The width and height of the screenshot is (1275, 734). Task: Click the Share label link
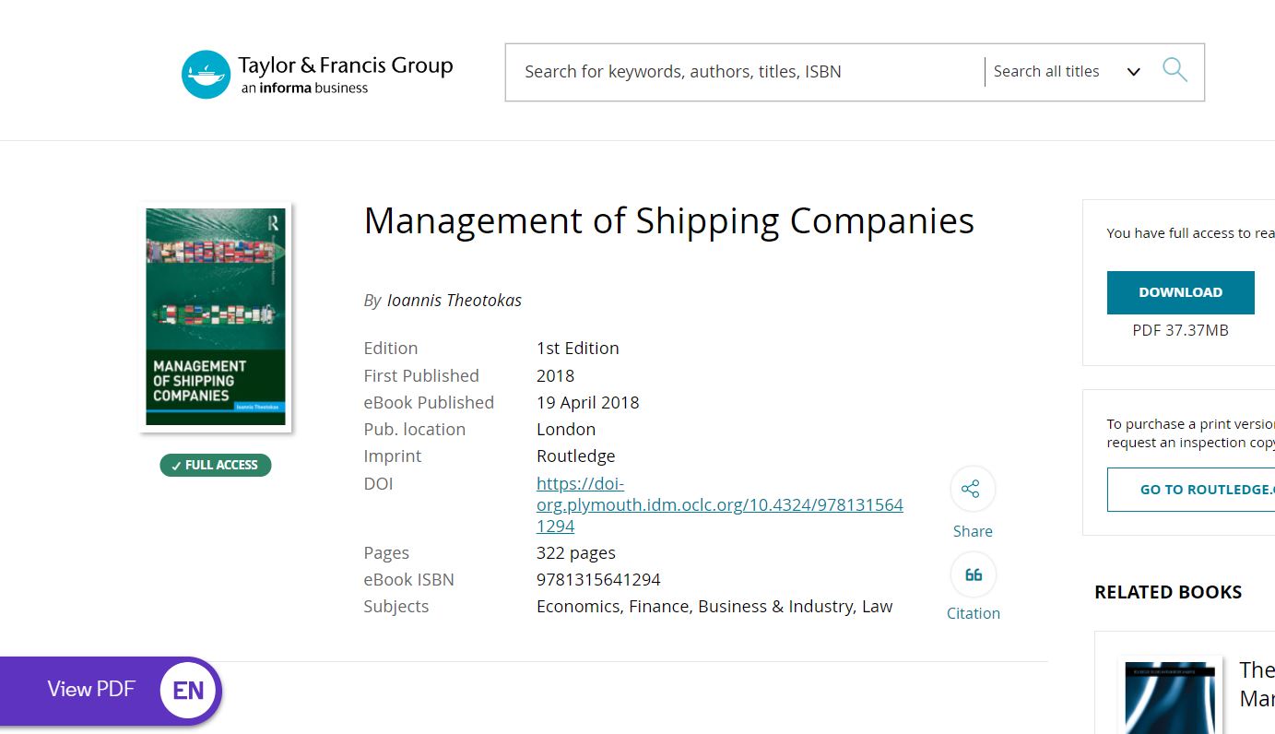973,531
